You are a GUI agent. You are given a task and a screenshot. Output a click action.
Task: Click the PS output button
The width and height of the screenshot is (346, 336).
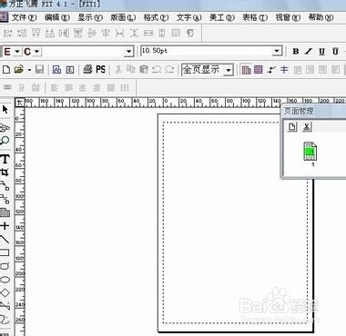(x=100, y=70)
